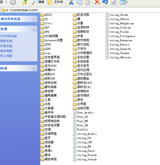Open the Views dropdown menu

click(x=124, y=2)
